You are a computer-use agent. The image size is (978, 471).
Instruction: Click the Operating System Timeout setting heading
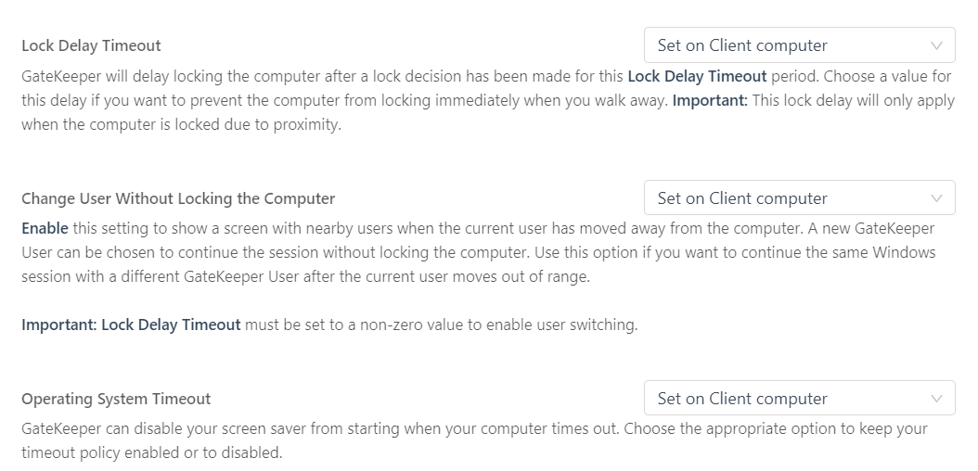tap(116, 399)
